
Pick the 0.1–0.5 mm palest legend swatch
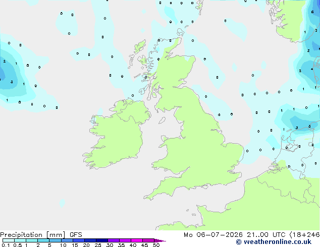click(x=9, y=240)
